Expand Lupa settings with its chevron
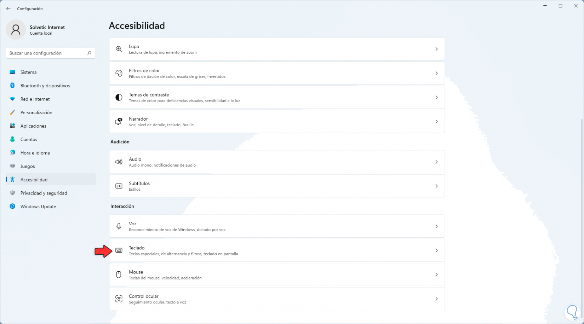 (x=436, y=49)
